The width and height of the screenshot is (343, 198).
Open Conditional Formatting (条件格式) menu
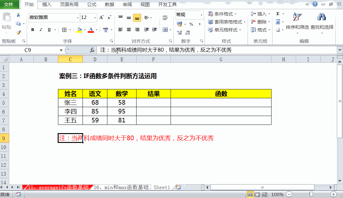pos(222,14)
